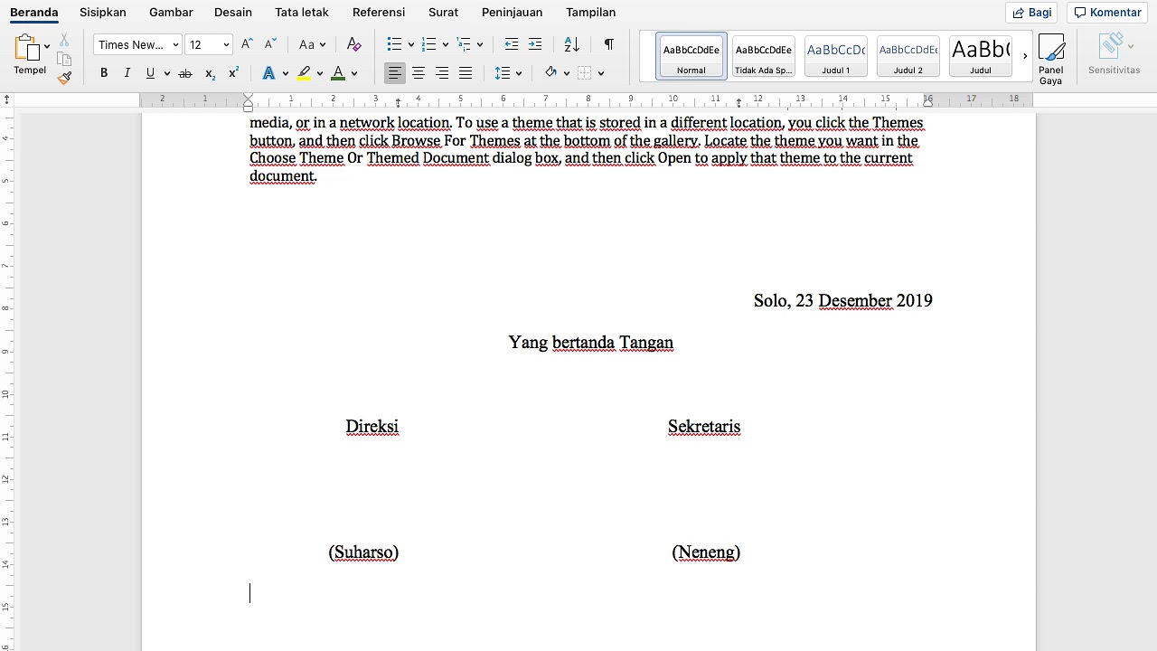Open the Change Case Aa dropdown arrow
The width and height of the screenshot is (1157, 651).
(x=323, y=45)
